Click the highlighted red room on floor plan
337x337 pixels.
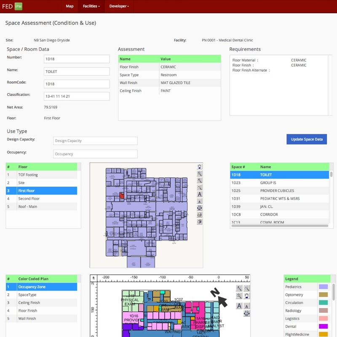coord(122,195)
